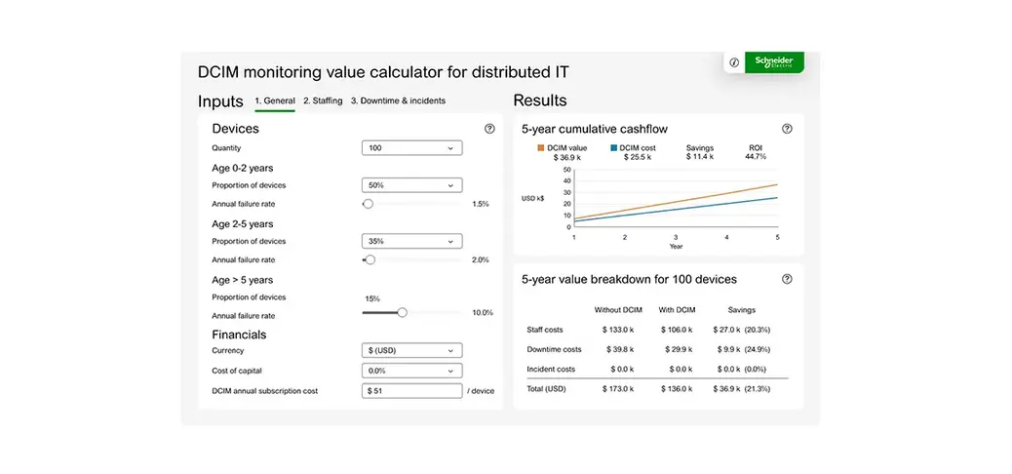Click the Staff costs row label
Image resolution: width=1012 pixels, height=474 pixels.
click(x=545, y=330)
